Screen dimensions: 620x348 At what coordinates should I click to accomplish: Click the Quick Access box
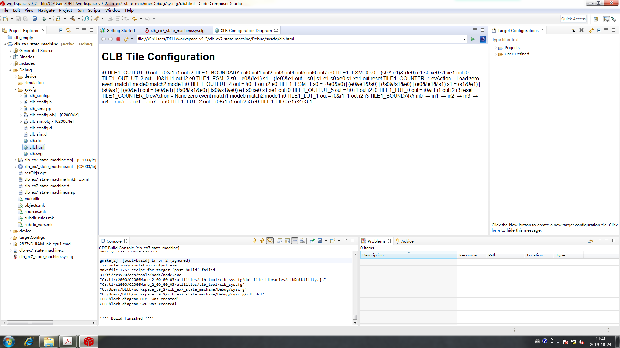point(573,19)
